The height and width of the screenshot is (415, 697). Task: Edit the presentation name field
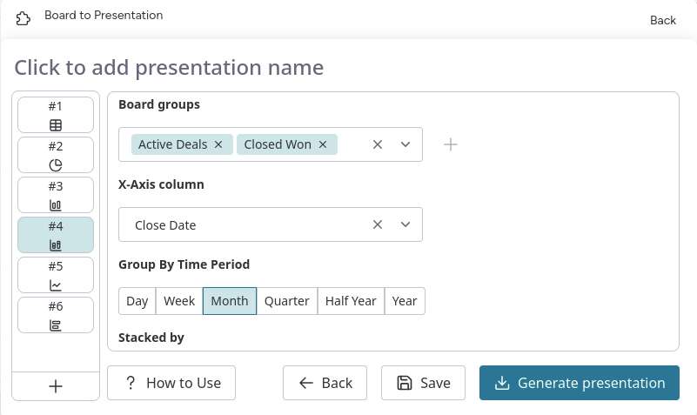point(169,68)
